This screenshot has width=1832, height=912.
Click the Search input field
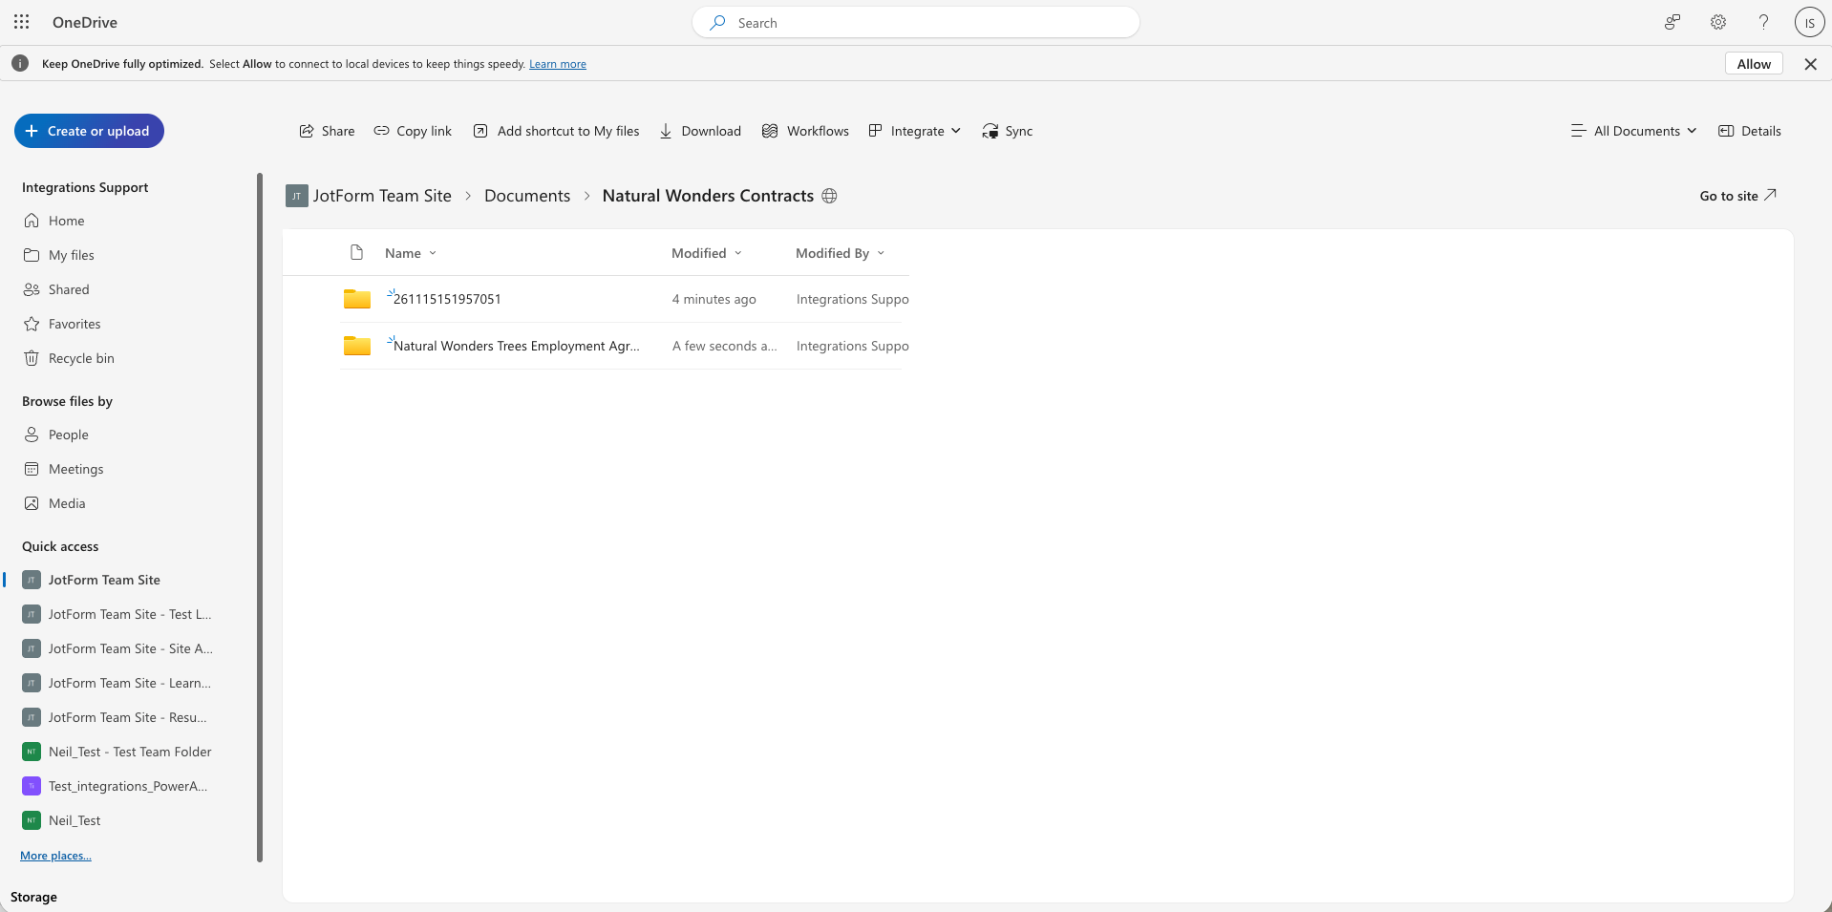click(x=915, y=22)
